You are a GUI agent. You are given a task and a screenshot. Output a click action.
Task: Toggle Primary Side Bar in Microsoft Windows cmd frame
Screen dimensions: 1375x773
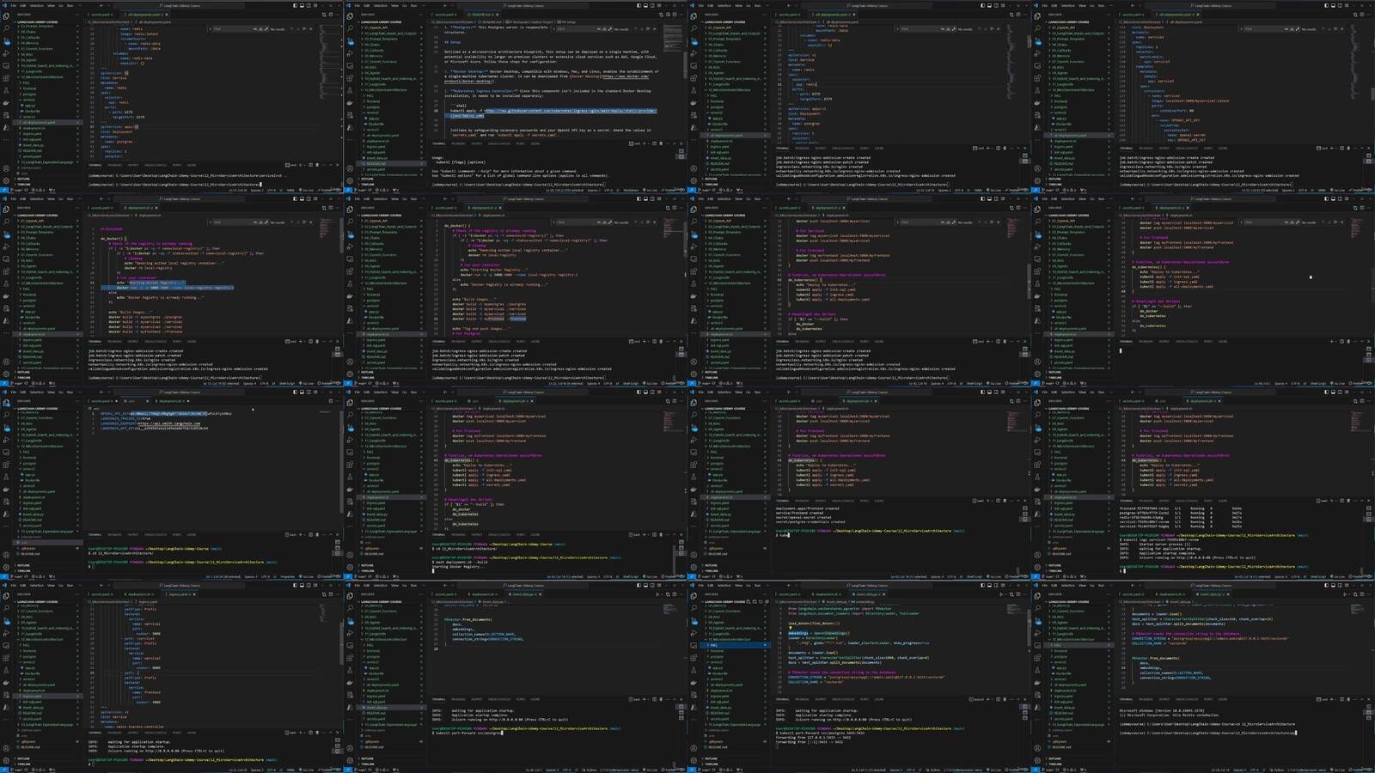(1326, 585)
